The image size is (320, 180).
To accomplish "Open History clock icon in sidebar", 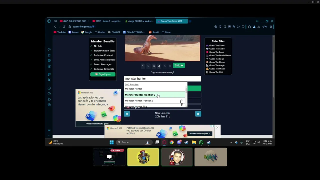I will click(x=49, y=94).
